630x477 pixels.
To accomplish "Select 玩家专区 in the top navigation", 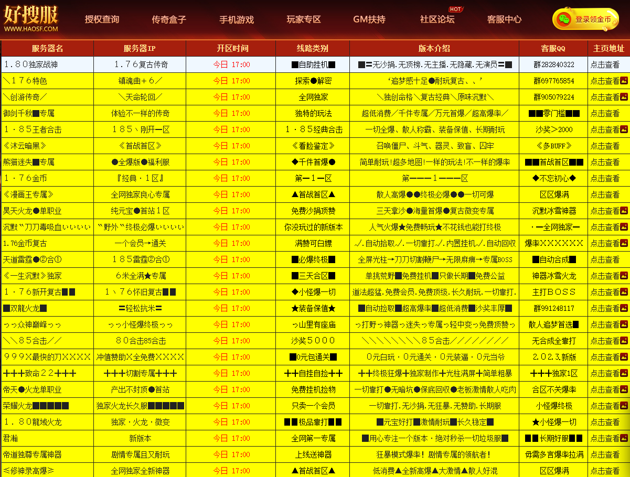I will pos(303,19).
